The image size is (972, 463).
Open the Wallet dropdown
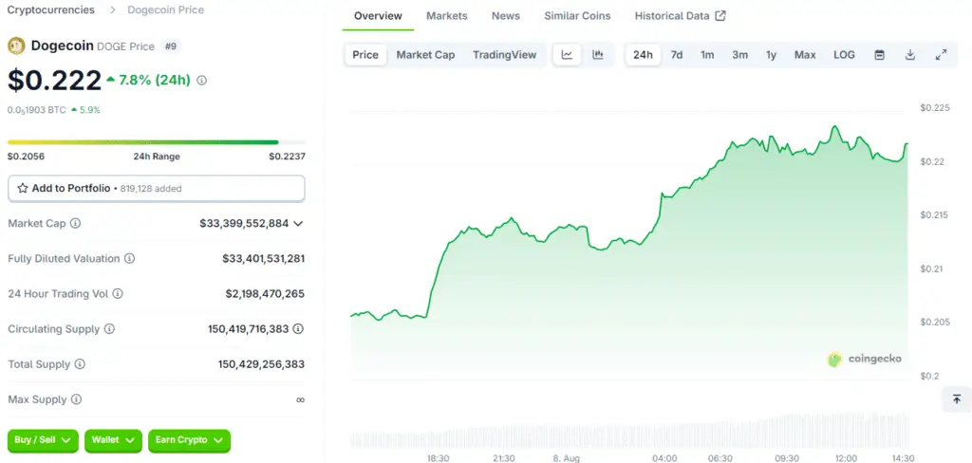click(x=113, y=440)
